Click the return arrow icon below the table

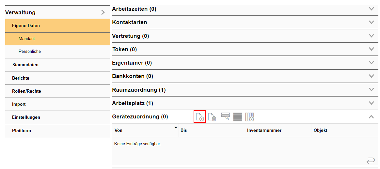371,161
